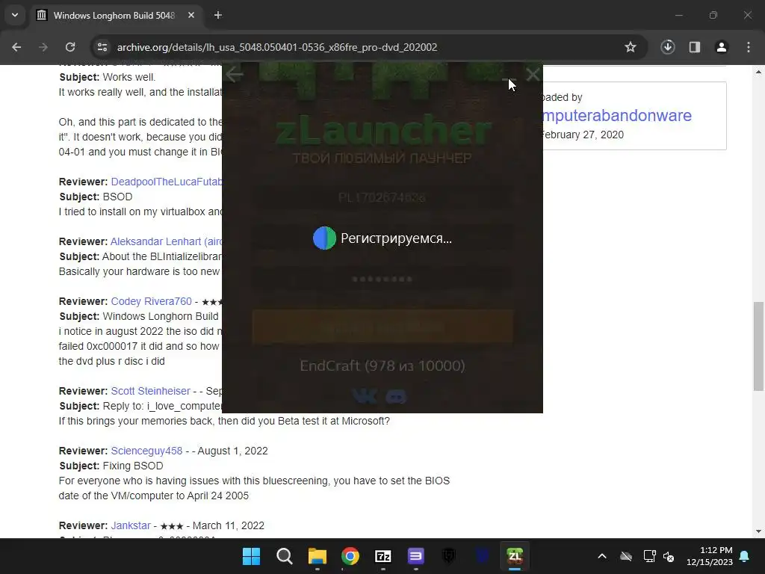This screenshot has width=765, height=574.
Task: Click the zLauncher password field
Action: coord(382,280)
